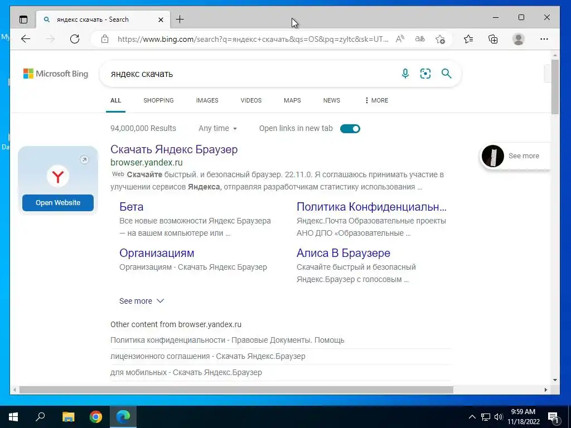The height and width of the screenshot is (428, 571).
Task: Click the small arrow icon on Yandex card
Action: 84,159
